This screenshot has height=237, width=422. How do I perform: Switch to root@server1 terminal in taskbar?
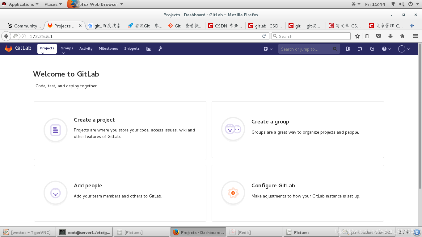coord(86,232)
